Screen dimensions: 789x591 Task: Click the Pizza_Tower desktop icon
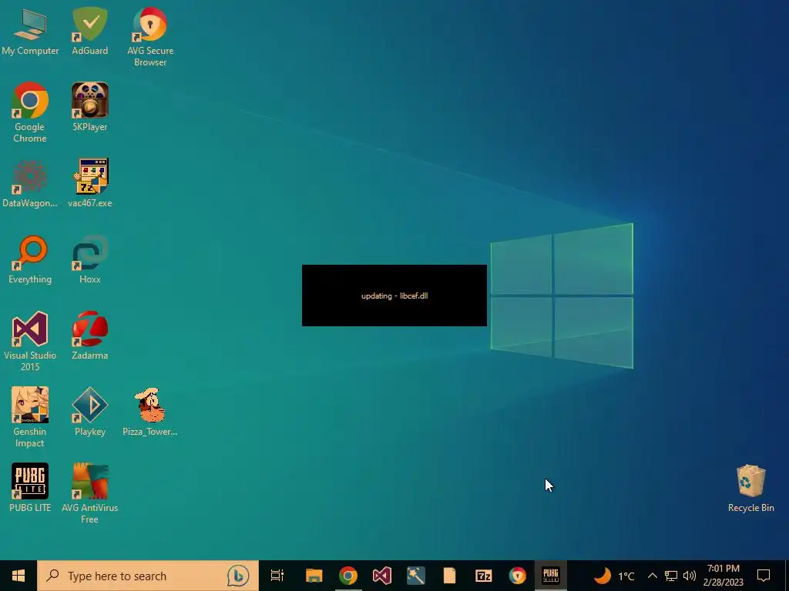(150, 412)
